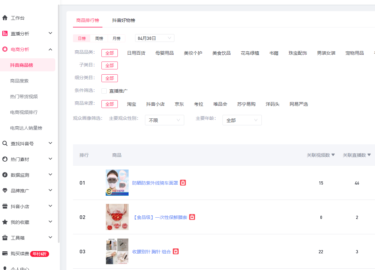Select 日榜 ranking period
Image resolution: width=375 pixels, height=270 pixels.
82,38
